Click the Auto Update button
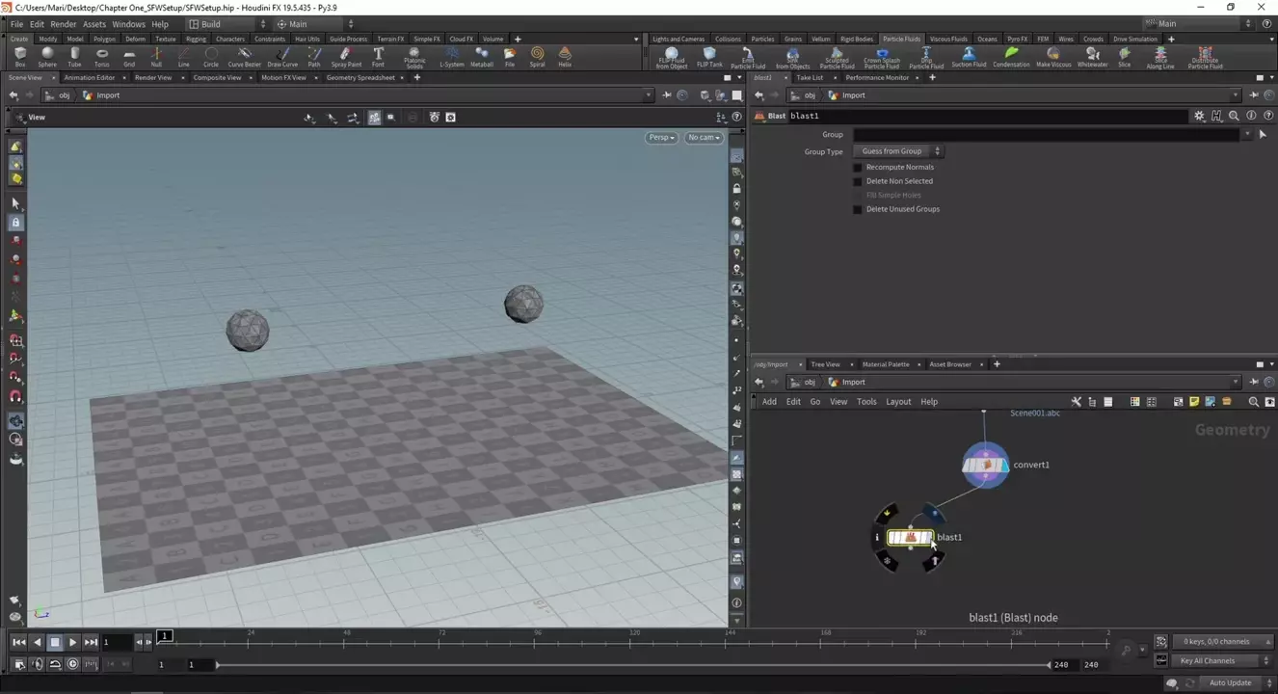Screen dimensions: 1278x694 tap(1230, 683)
